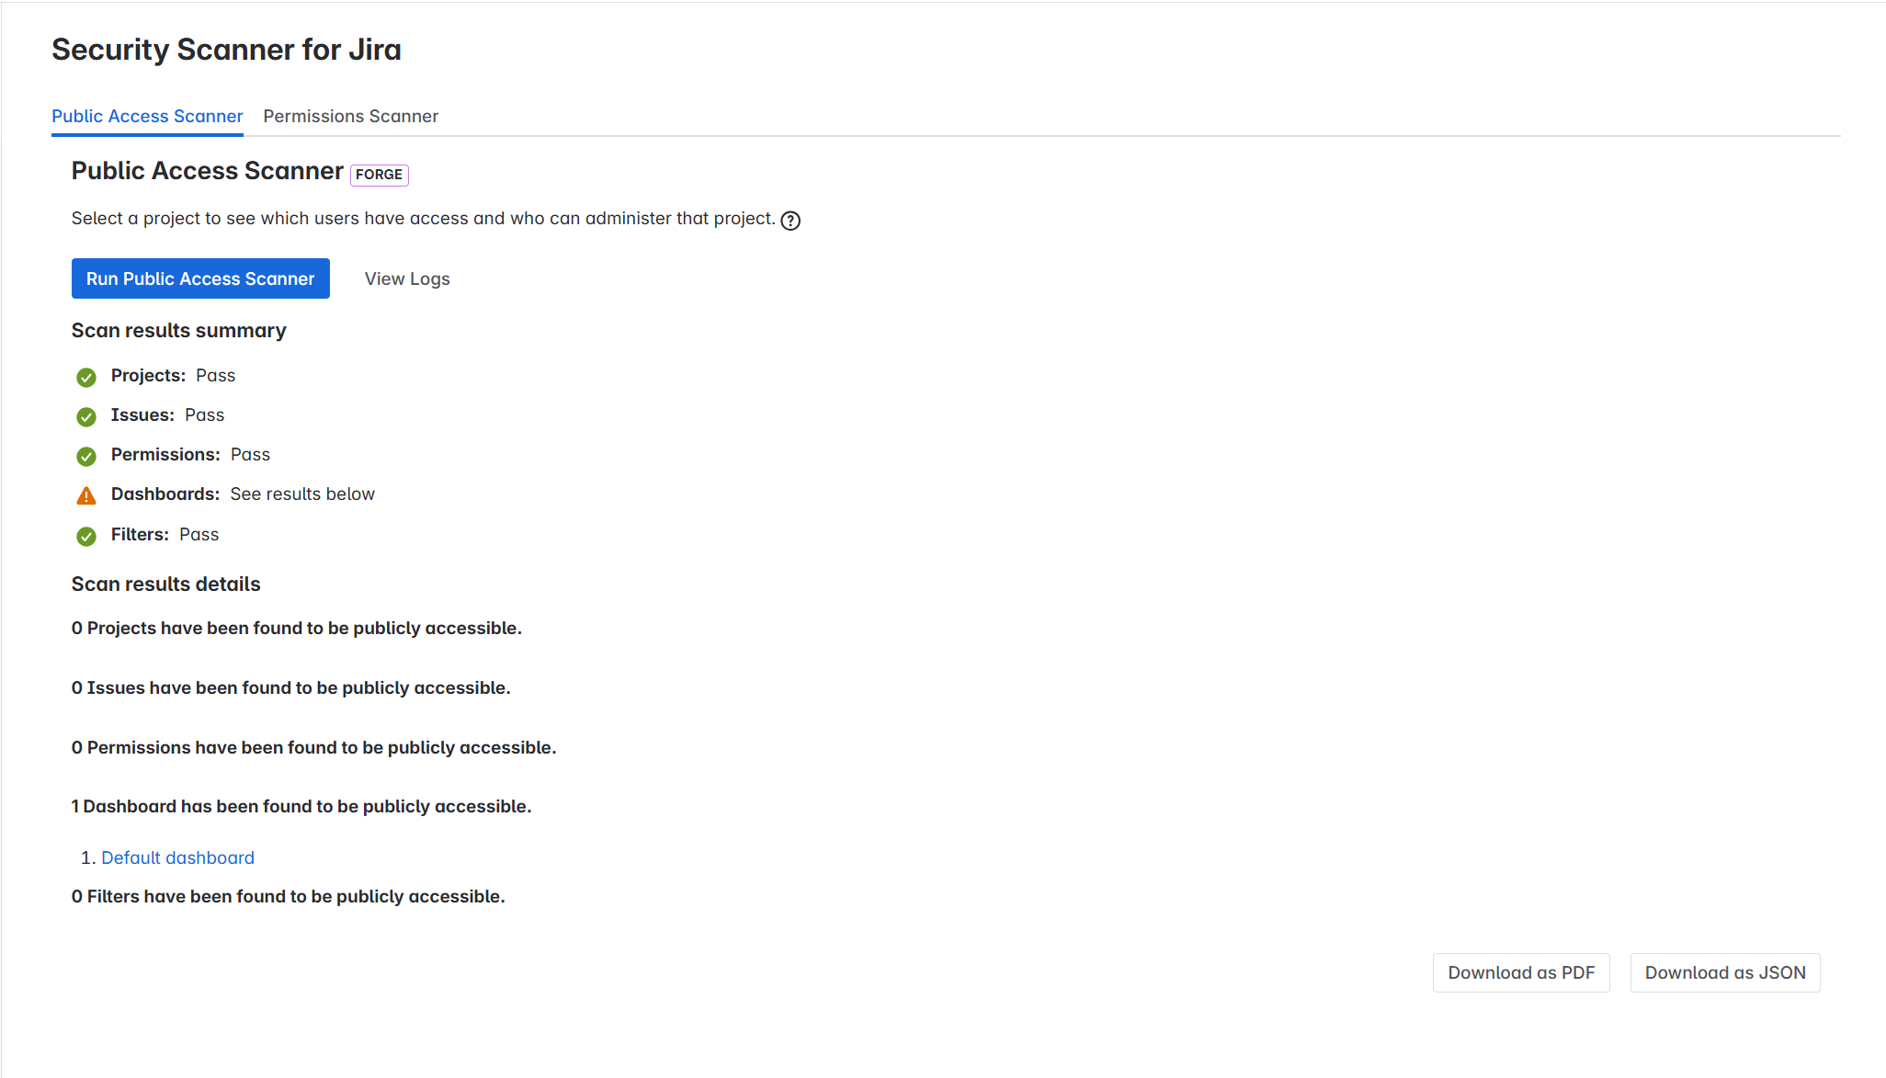Screen dimensions: 1886x1078
Task: Click the Scan results details heading
Action: (x=166, y=584)
